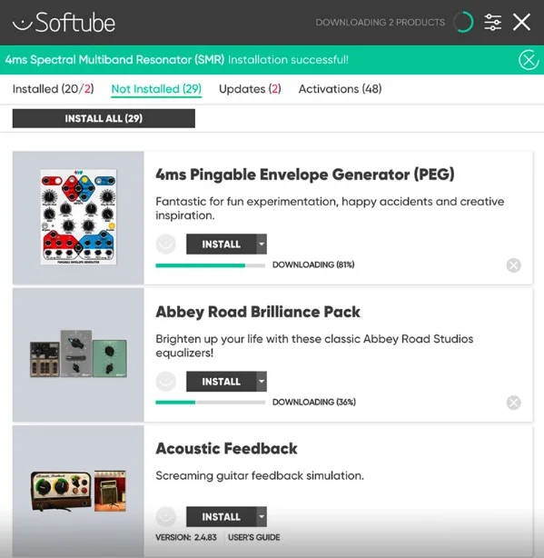Expand install options for 4ms PEG

(x=262, y=244)
